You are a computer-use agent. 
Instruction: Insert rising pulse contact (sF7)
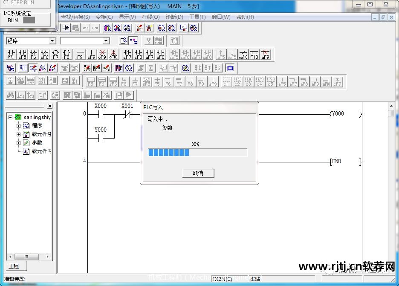coord(127,55)
